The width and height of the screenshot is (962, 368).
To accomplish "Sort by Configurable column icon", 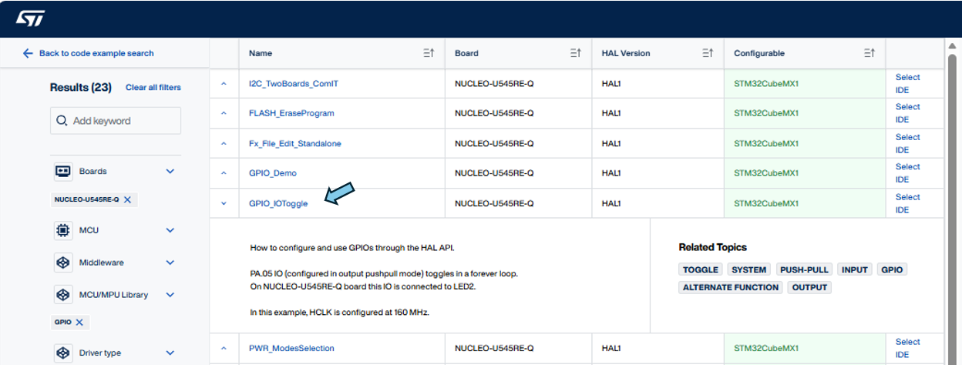I will pyautogui.click(x=869, y=53).
